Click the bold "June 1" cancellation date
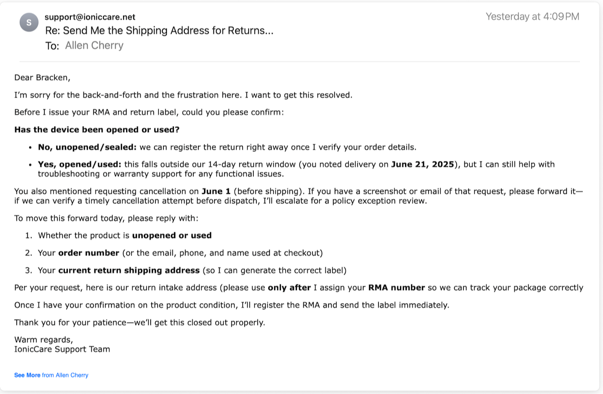 (x=216, y=191)
